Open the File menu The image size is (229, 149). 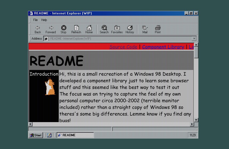35,20
